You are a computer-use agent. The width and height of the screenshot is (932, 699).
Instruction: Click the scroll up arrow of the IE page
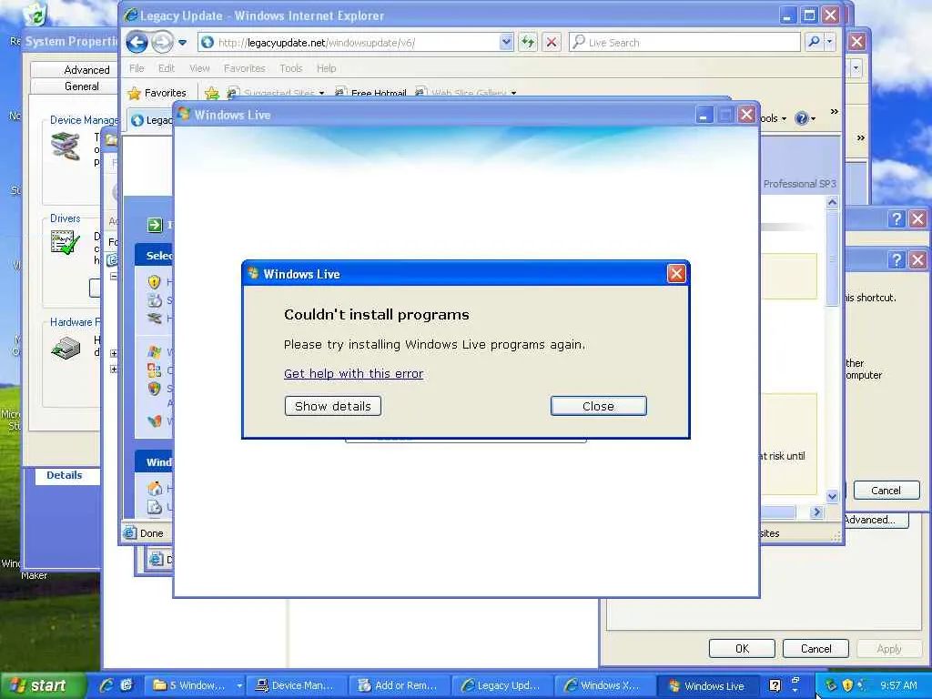point(832,203)
